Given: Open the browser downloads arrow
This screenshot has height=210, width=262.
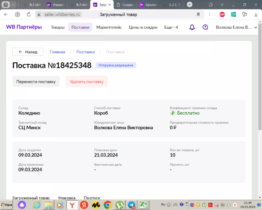Looking at the screenshot, I should tap(256, 14).
